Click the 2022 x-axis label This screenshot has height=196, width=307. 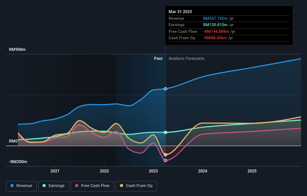104,171
